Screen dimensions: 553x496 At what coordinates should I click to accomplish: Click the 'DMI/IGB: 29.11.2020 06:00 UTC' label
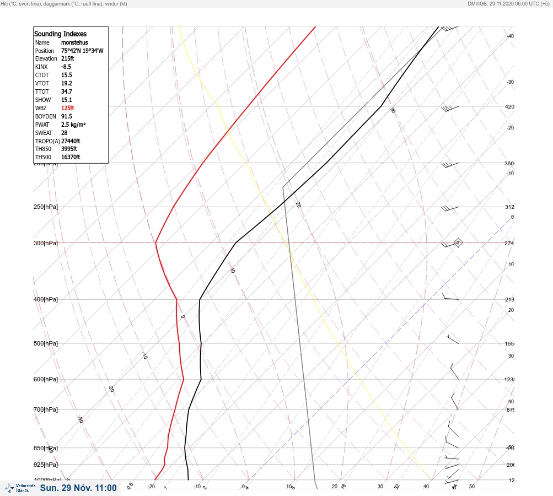click(508, 3)
